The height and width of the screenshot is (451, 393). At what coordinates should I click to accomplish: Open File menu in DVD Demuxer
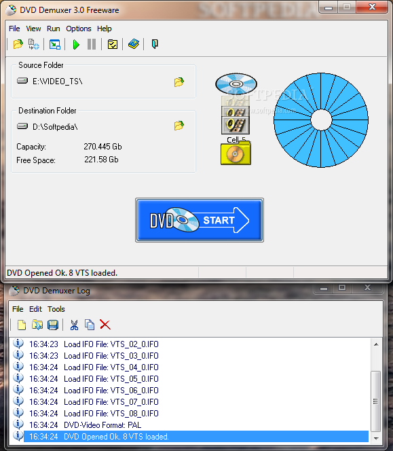pyautogui.click(x=14, y=29)
